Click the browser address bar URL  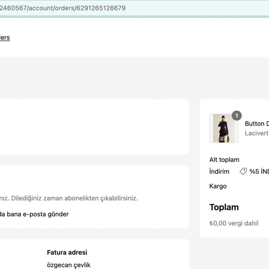point(63,8)
